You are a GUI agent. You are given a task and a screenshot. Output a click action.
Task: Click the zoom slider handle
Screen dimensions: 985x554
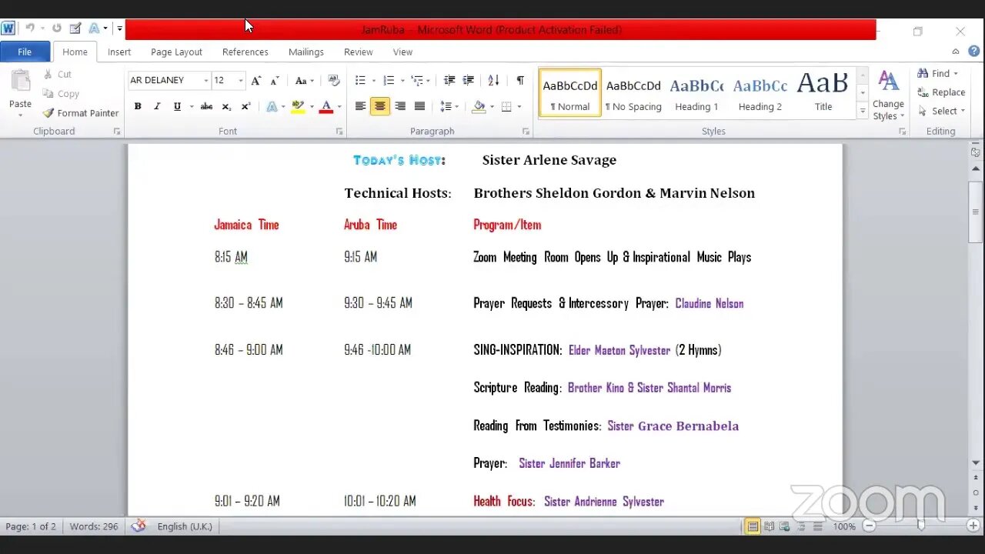tap(920, 526)
